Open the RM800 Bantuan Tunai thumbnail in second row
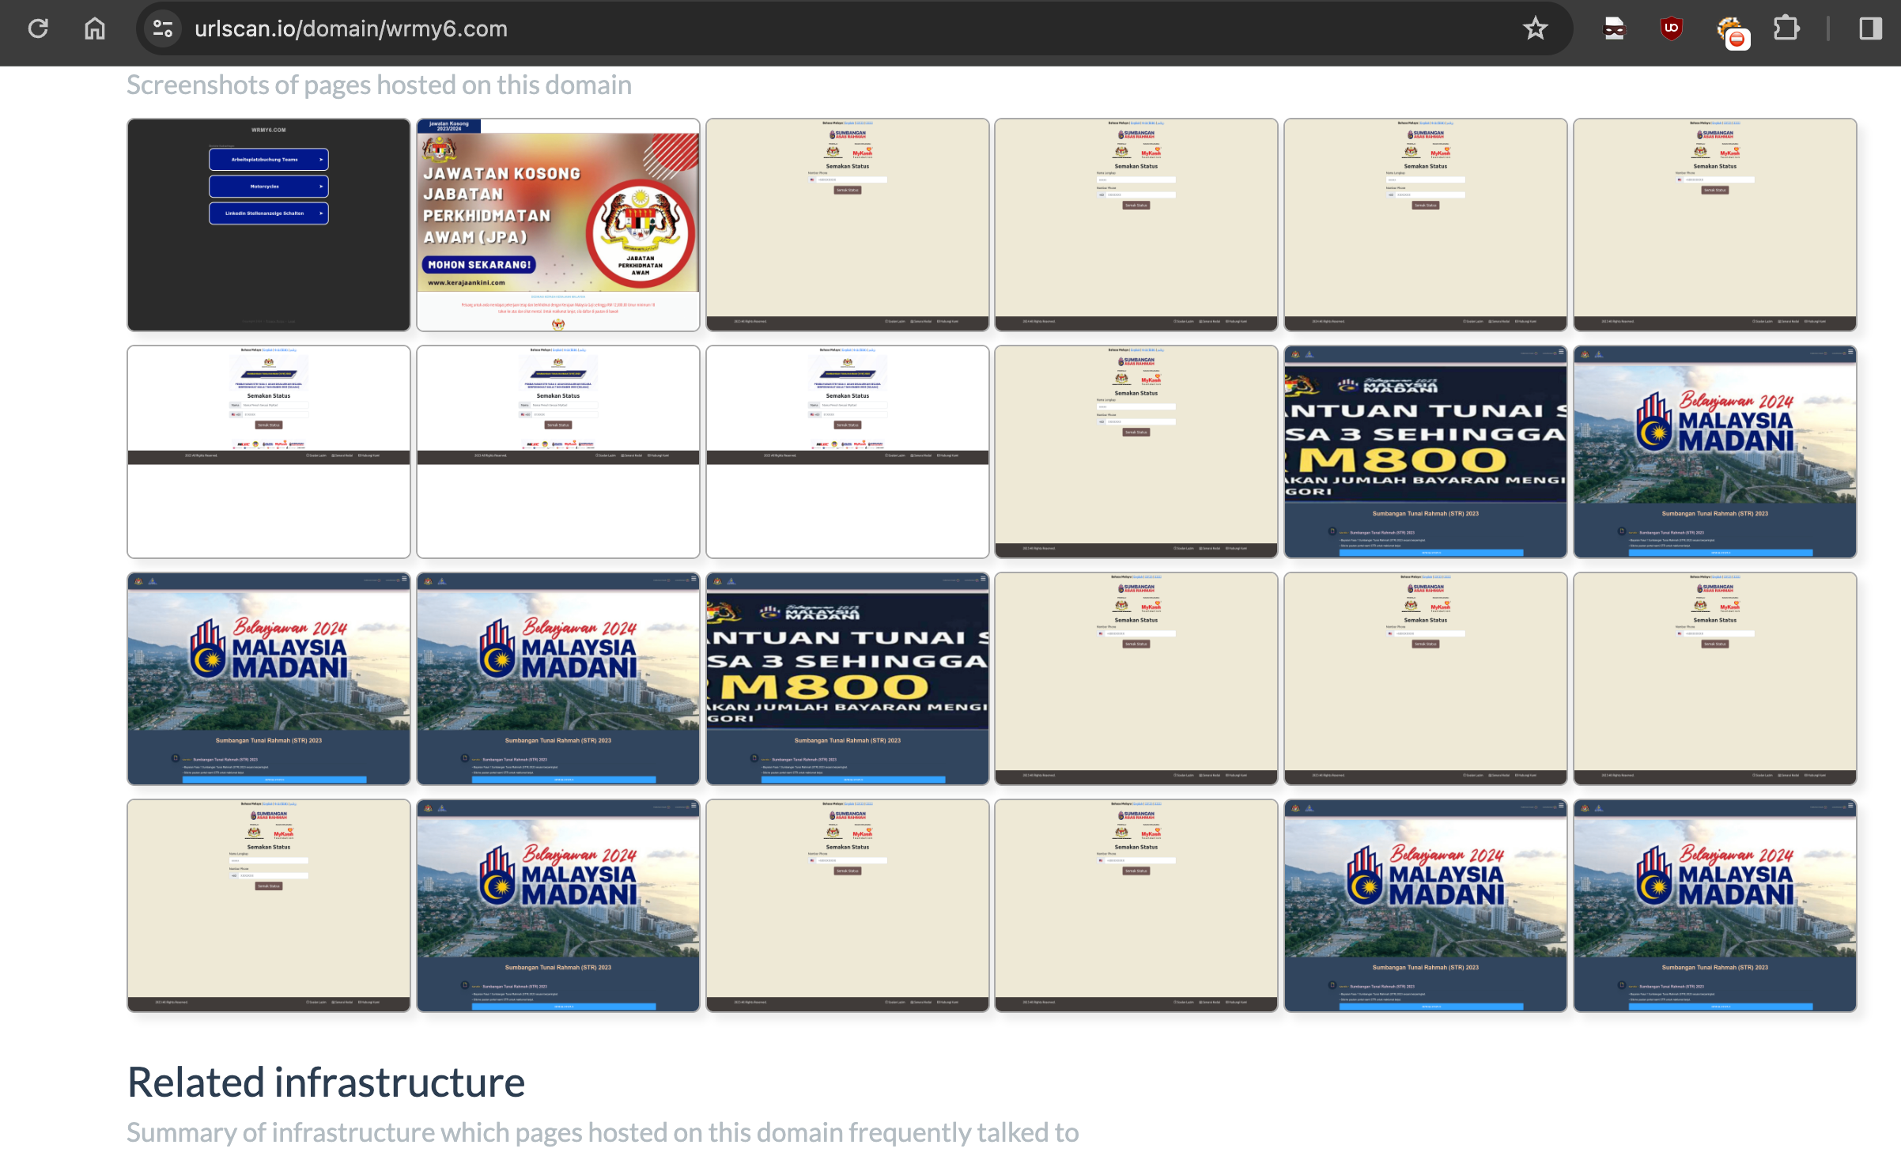This screenshot has width=1901, height=1175. click(x=1425, y=451)
